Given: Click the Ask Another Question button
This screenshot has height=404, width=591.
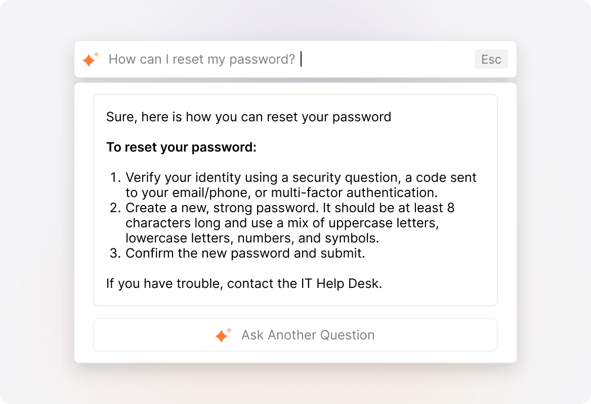Looking at the screenshot, I should click(x=296, y=335).
